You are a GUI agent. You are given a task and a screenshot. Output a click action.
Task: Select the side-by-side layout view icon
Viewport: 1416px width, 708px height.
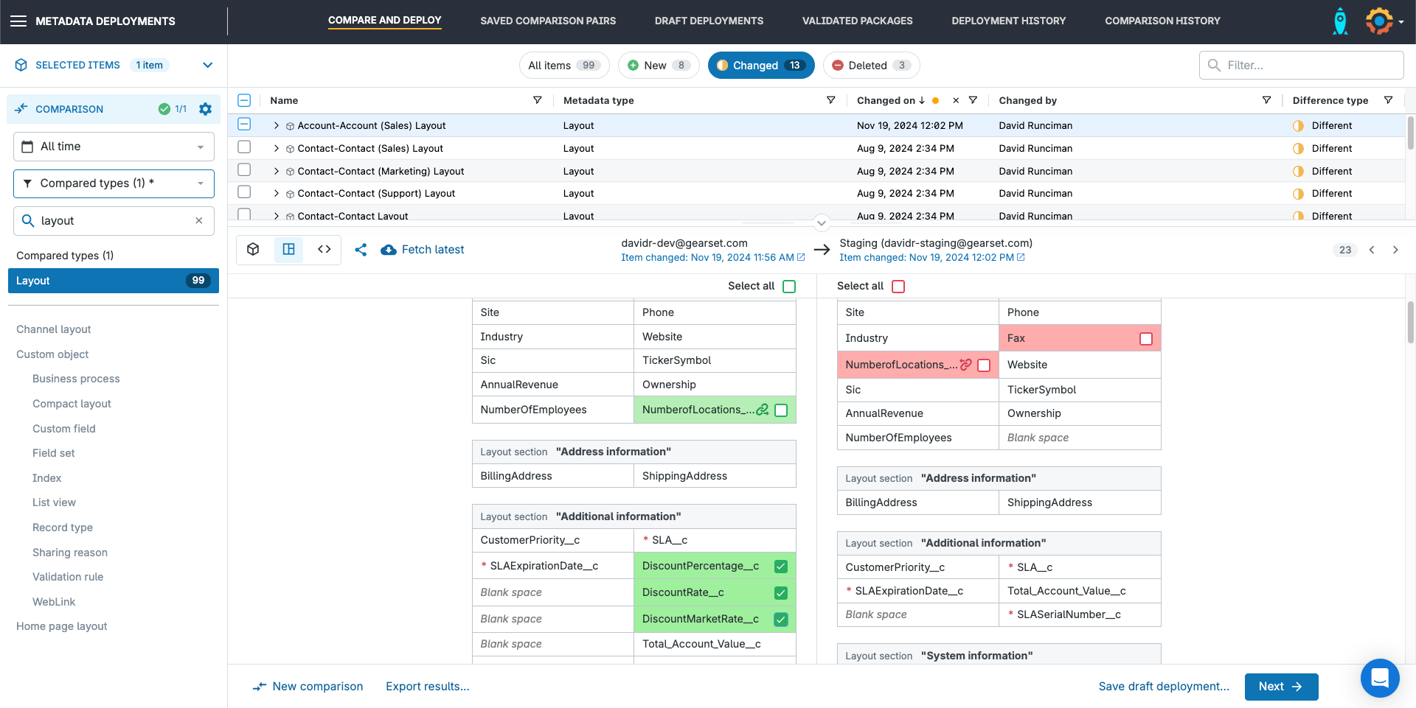tap(289, 250)
